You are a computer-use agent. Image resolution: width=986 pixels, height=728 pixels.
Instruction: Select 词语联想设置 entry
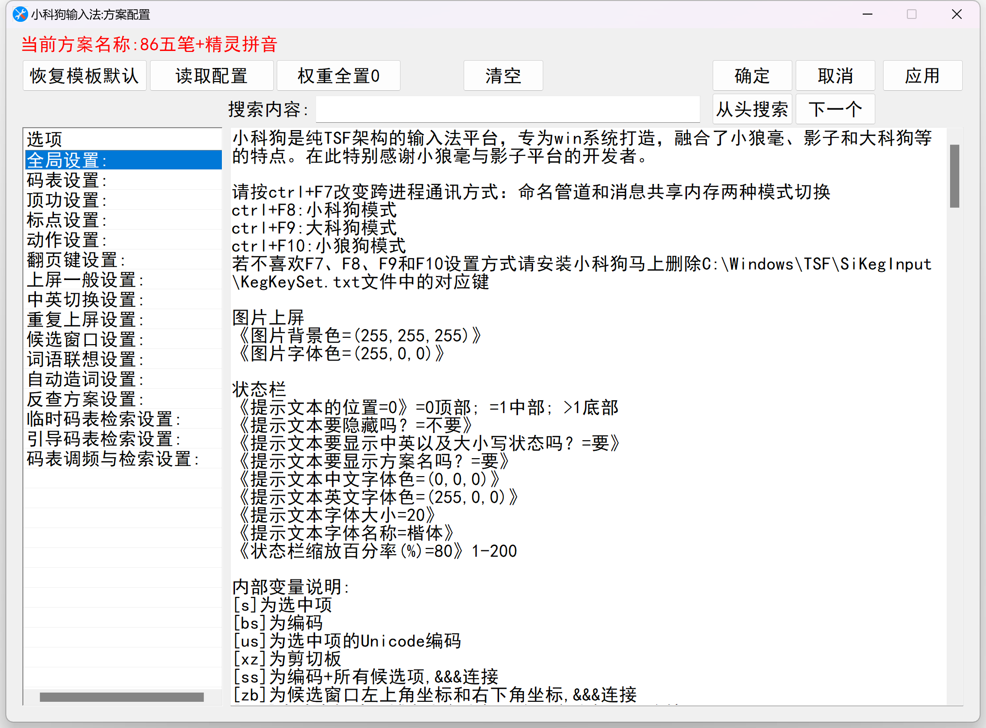(123, 359)
